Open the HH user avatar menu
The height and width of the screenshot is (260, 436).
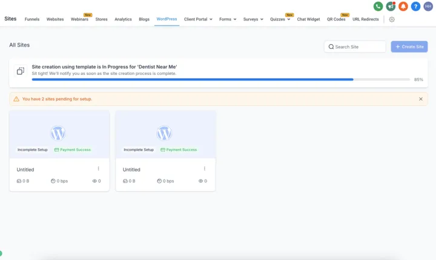[x=428, y=7]
